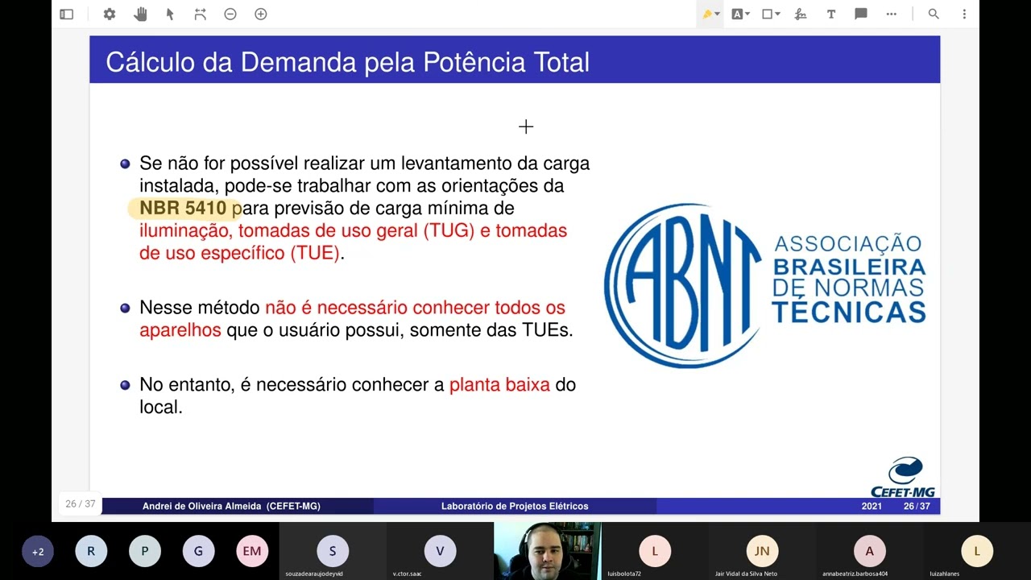Select participant luizahlanes tile
Screen dimensions: 1031x580
977,551
